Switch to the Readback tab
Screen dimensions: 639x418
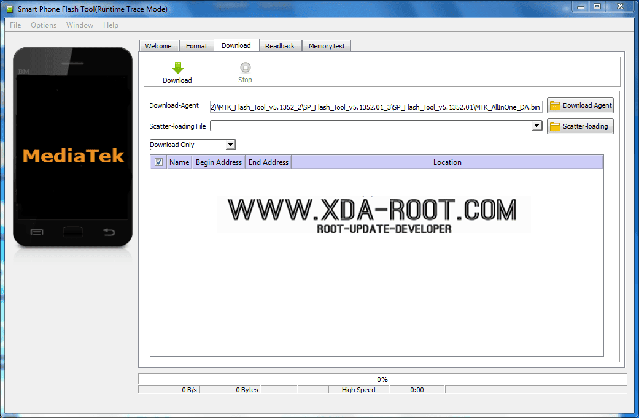[280, 46]
